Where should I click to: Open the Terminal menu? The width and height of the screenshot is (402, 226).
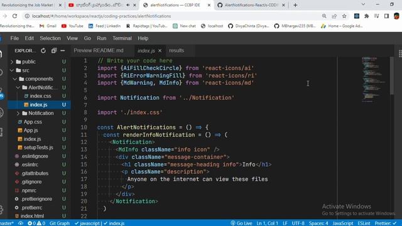(x=122, y=38)
